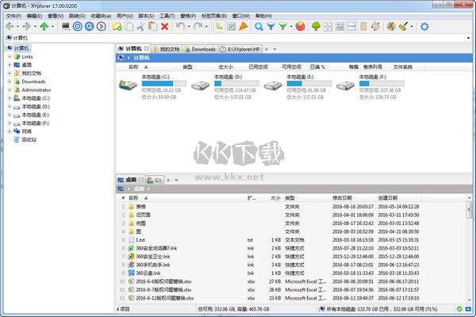
Task: Click the colorful pie ball icon
Action: tap(300, 27)
